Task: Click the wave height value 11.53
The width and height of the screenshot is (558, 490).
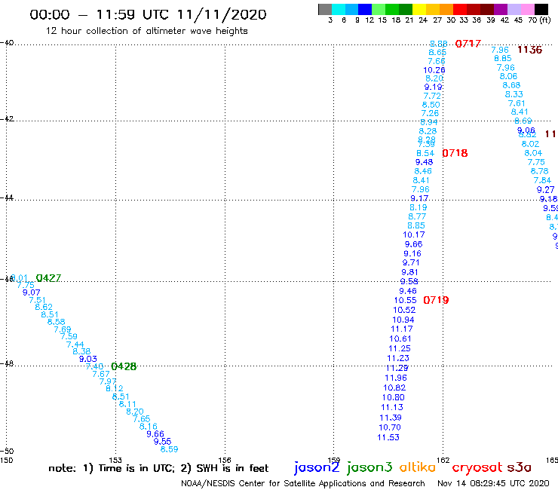Action: [388, 437]
